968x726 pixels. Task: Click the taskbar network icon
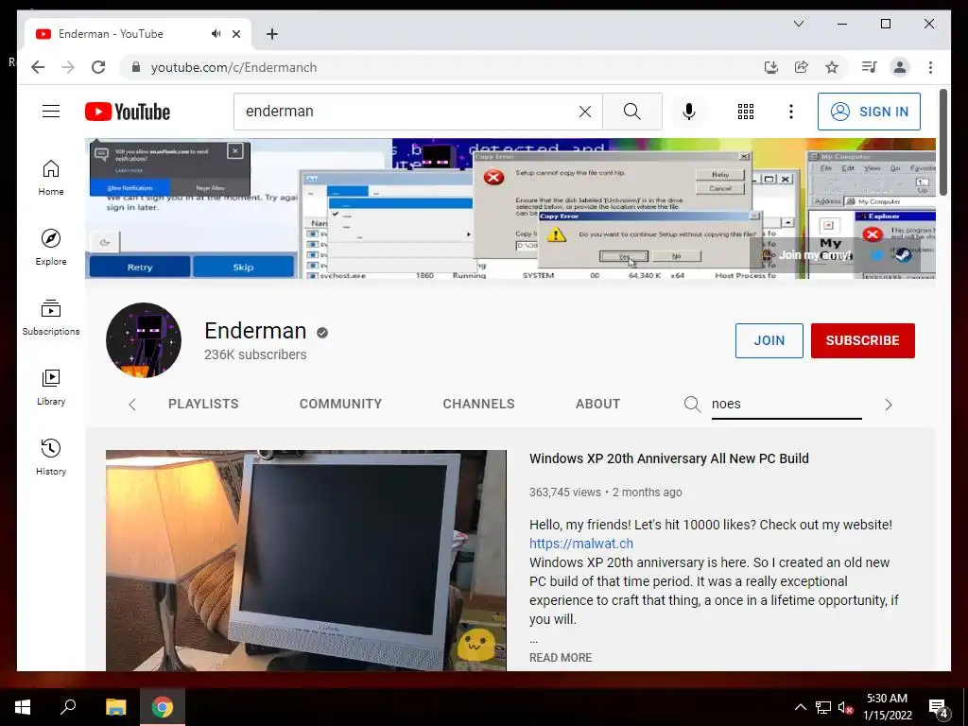[x=823, y=707]
